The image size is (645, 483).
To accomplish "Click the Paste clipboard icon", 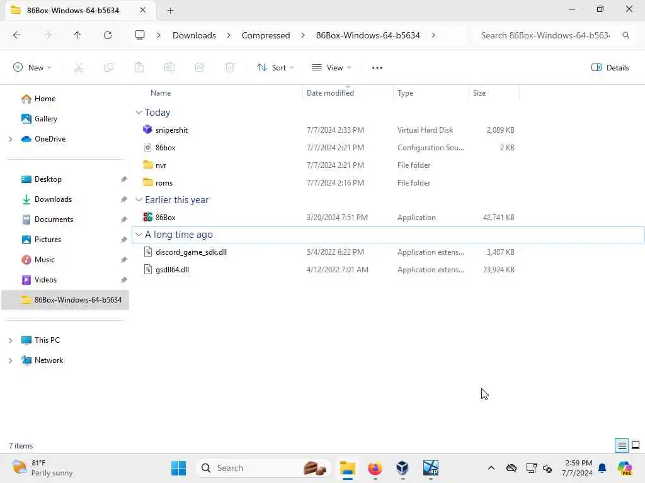I will pos(139,67).
